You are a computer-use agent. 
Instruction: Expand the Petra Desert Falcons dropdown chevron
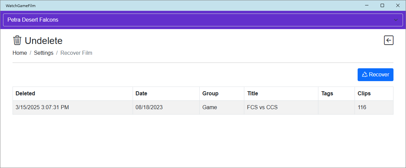click(396, 20)
